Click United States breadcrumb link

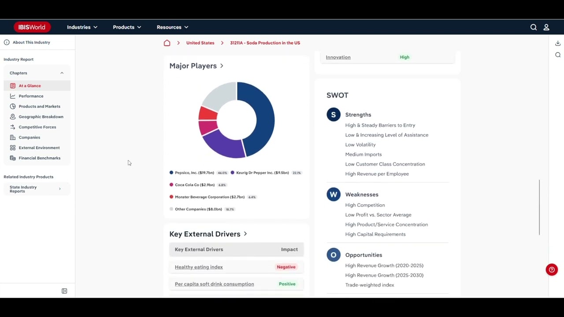click(200, 43)
